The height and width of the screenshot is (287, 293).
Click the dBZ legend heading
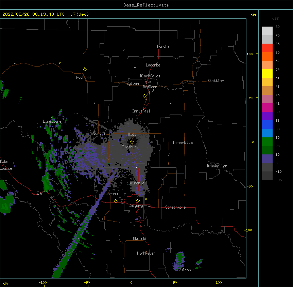click(x=275, y=18)
